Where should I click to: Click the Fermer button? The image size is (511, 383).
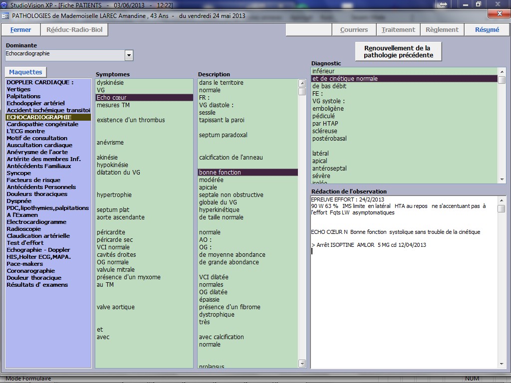[20, 30]
